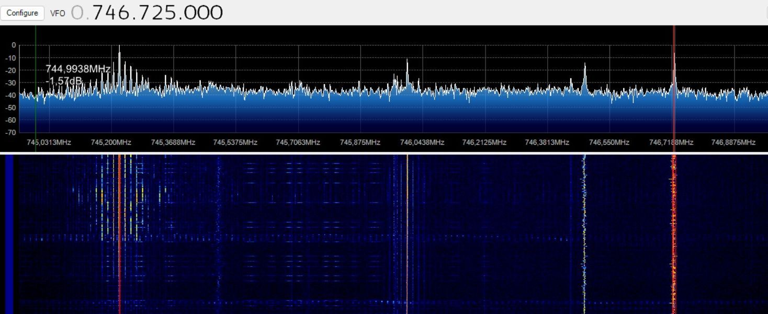The width and height of the screenshot is (768, 314).
Task: Click the 746,8875MHz frequency axis label
Action: coord(733,142)
